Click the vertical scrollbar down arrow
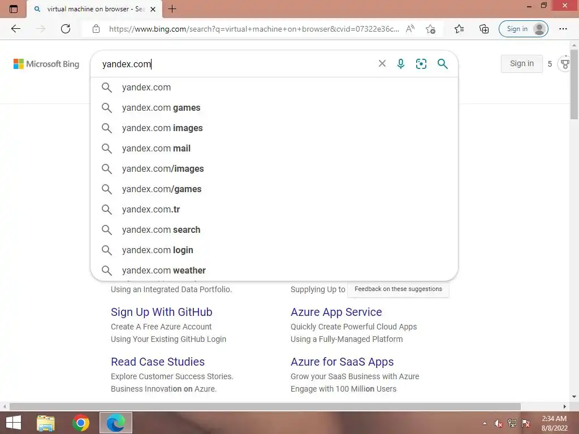The image size is (579, 434). 574,397
